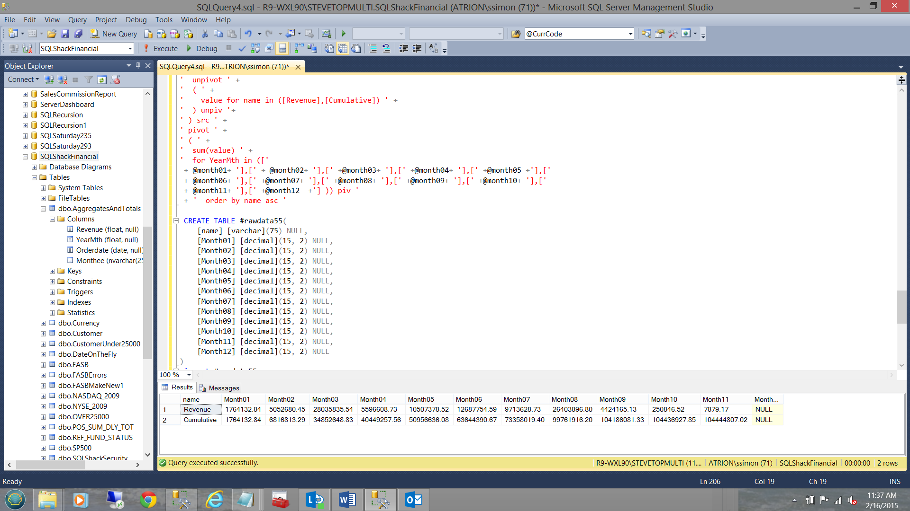Screen dimensions: 910x511
Task: Click the Refresh icon in Object Explorer
Action: click(x=102, y=79)
